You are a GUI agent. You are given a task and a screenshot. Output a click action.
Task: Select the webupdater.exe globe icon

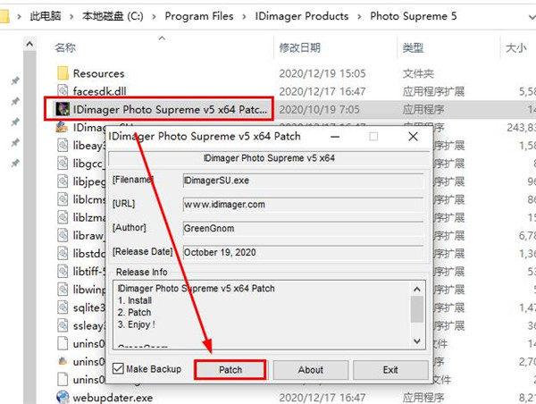pos(63,397)
